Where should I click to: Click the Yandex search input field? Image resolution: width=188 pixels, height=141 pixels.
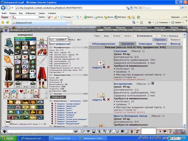pyautogui.click(x=27, y=17)
